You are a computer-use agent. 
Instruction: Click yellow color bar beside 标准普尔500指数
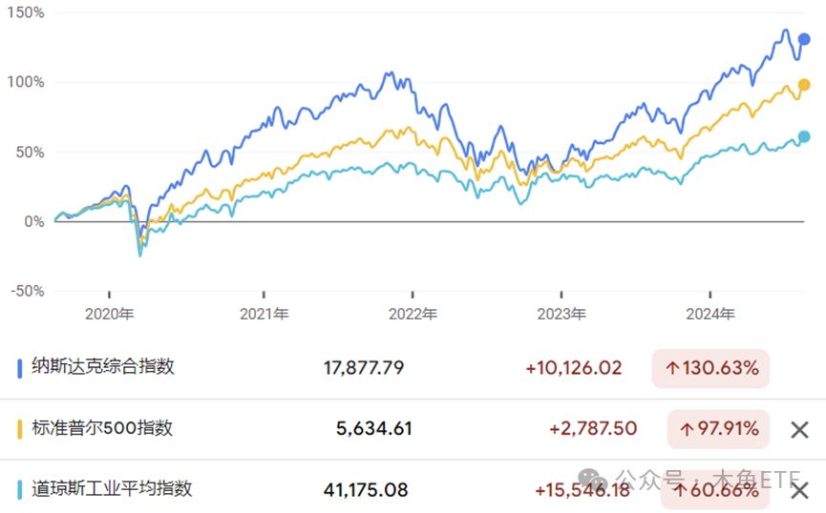(x=20, y=430)
